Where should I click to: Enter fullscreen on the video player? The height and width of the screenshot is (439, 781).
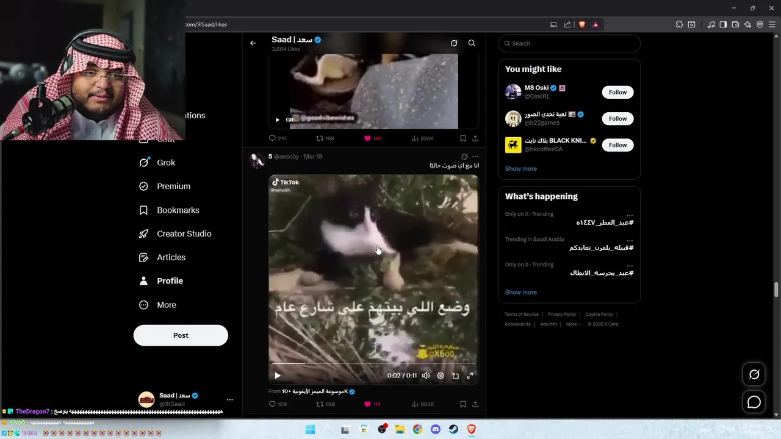point(470,376)
